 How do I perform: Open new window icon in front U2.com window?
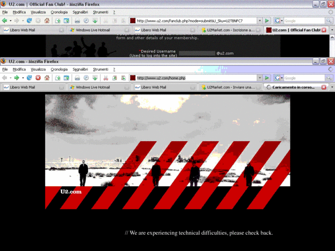(x=66, y=78)
